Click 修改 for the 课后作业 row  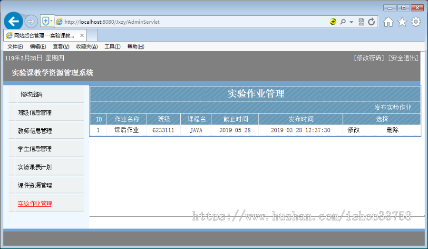[x=353, y=130]
